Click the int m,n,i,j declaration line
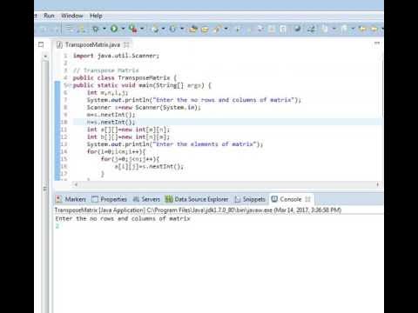Image resolution: width=418 pixels, height=313 pixels. [107, 92]
